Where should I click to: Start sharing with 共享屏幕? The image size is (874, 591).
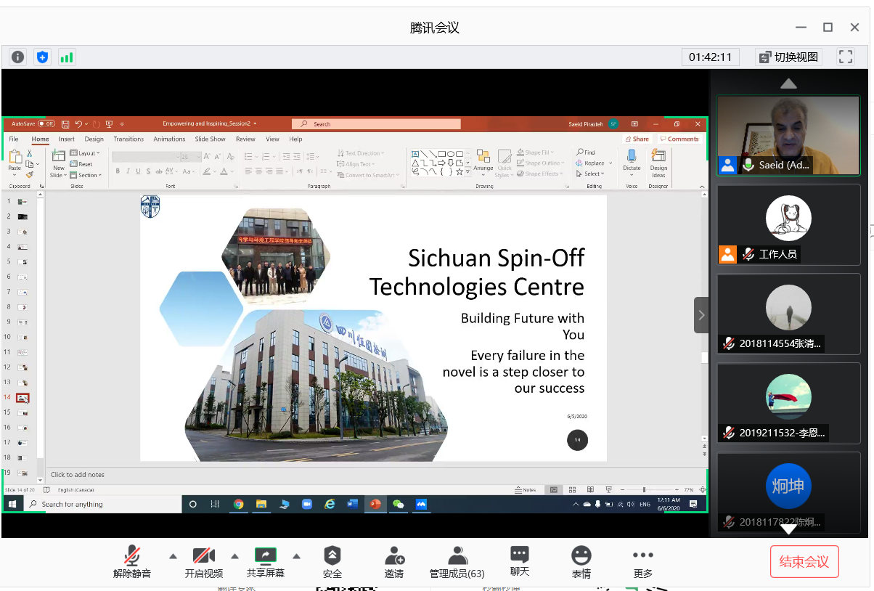266,562
